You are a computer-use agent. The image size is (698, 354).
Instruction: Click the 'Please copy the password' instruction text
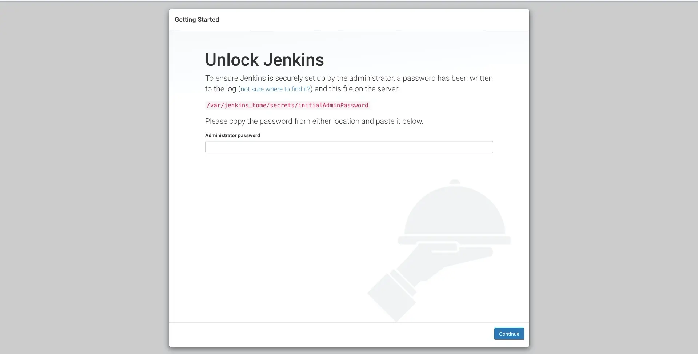point(314,121)
